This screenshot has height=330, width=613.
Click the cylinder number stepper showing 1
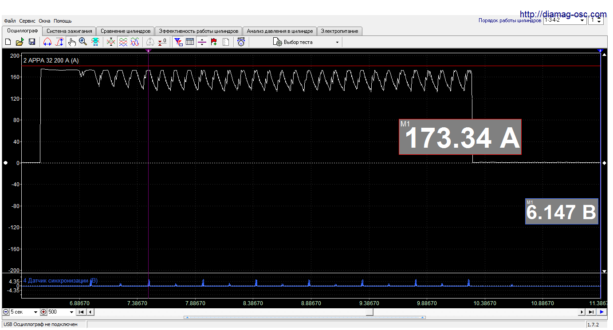point(596,20)
